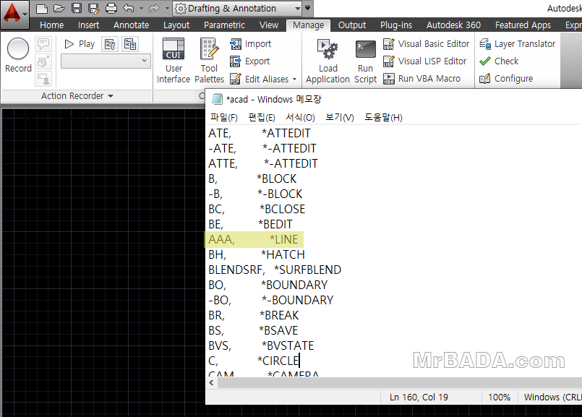
Task: Switch to the View ribbon tab
Action: tap(269, 25)
